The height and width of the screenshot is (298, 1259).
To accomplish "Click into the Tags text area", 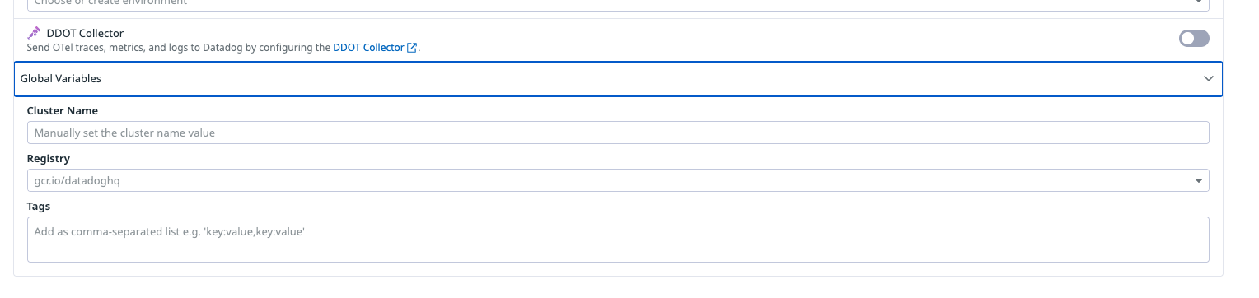I will [x=618, y=240].
